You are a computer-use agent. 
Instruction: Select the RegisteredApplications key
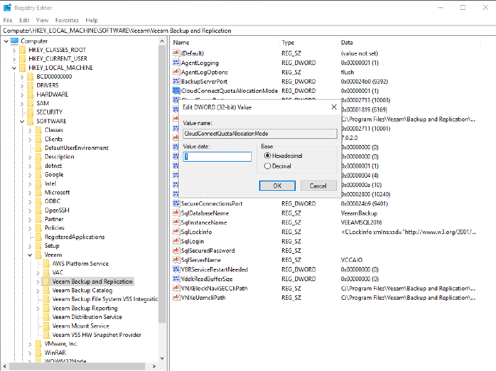click(x=74, y=237)
